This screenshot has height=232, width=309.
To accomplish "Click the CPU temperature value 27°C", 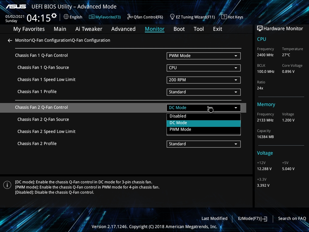I will pyautogui.click(x=286, y=55).
